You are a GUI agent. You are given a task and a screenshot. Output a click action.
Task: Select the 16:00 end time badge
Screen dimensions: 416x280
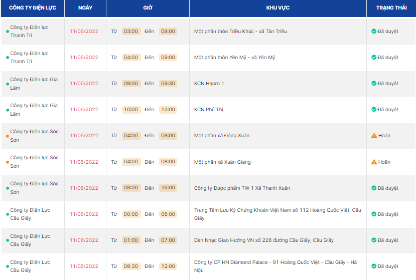pos(168,188)
